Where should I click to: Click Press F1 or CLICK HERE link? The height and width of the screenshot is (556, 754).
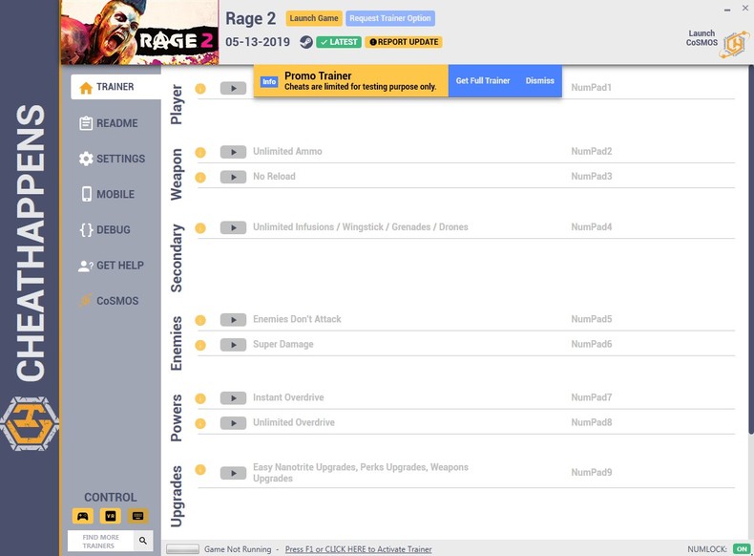[x=358, y=549]
